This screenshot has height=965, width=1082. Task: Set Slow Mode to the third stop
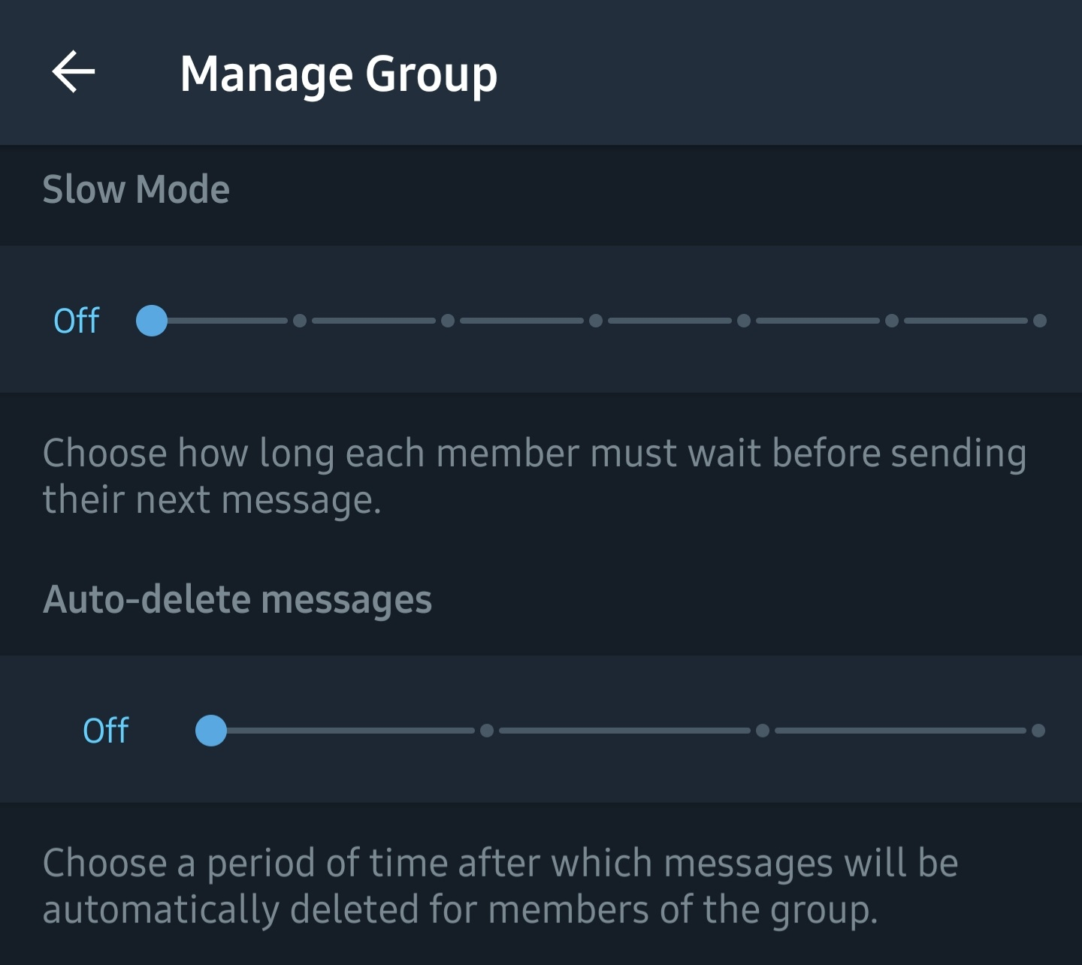[448, 321]
